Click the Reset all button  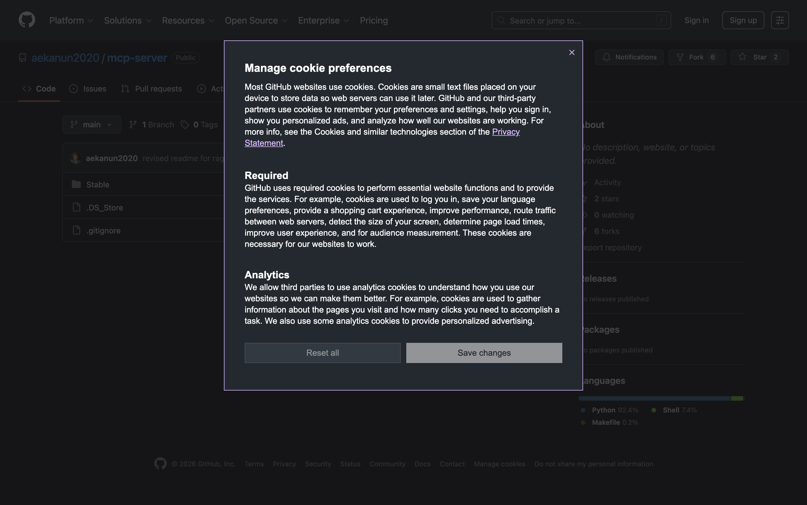[x=322, y=353]
